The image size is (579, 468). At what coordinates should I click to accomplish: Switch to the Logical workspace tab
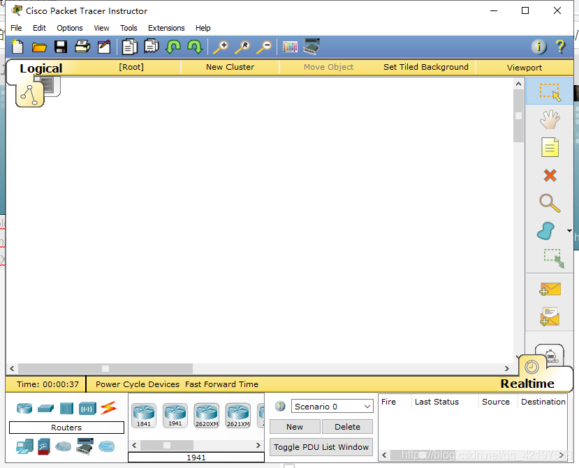(30, 94)
